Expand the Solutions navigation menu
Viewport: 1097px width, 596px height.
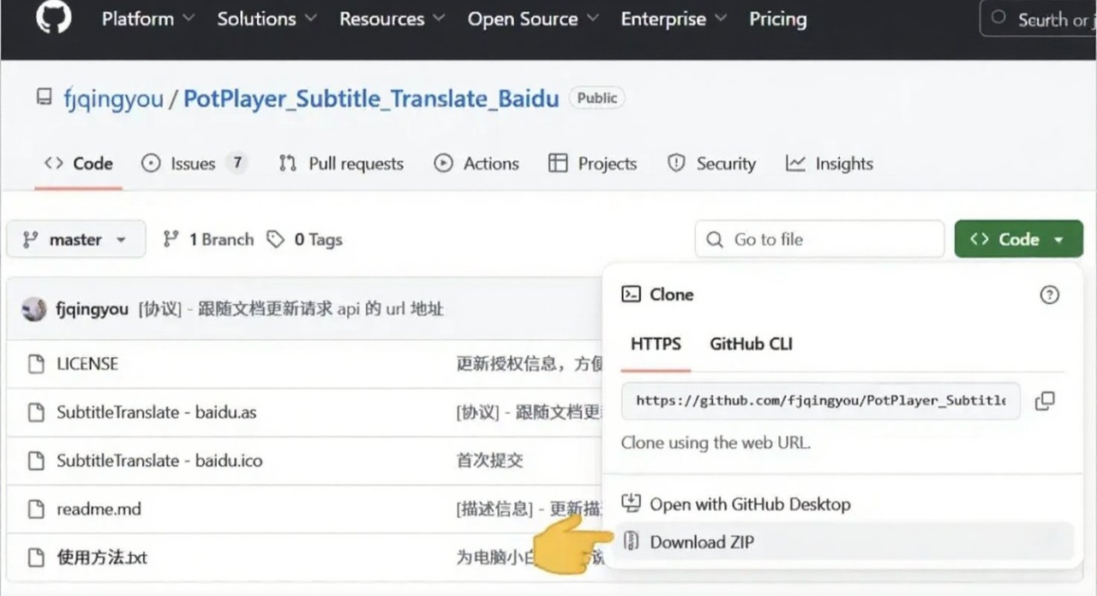[267, 19]
